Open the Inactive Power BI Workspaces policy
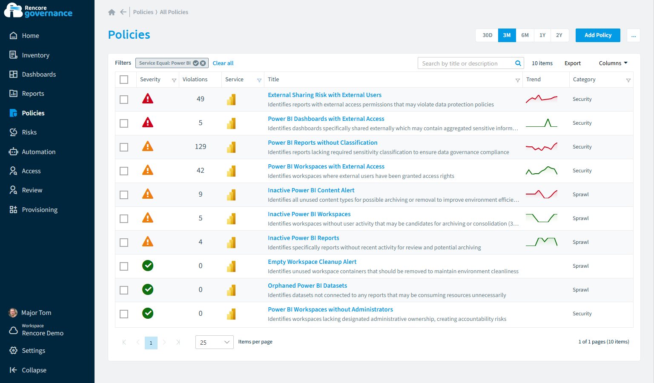The width and height of the screenshot is (654, 383). tap(309, 214)
